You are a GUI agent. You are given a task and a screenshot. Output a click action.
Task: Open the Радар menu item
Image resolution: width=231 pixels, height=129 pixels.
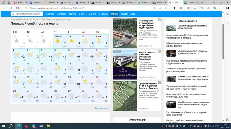[x=124, y=14]
